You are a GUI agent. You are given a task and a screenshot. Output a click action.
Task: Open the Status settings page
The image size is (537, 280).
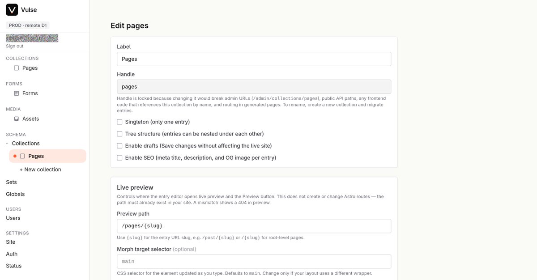(x=14, y=266)
